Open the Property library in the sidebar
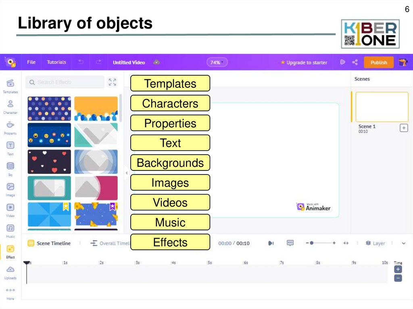This screenshot has width=413, height=309. tap(10, 128)
